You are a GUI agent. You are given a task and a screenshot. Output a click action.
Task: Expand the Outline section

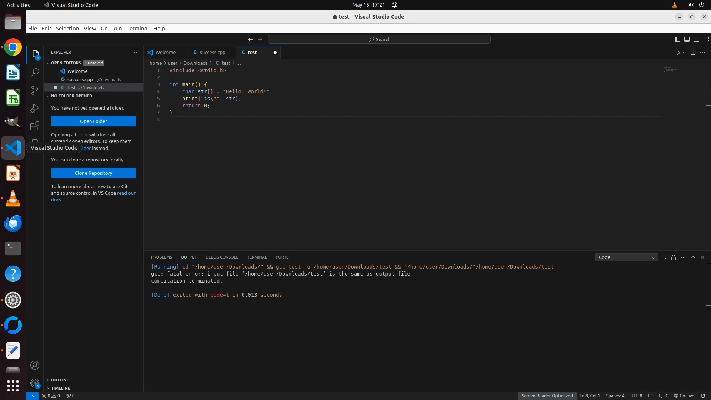[60, 380]
